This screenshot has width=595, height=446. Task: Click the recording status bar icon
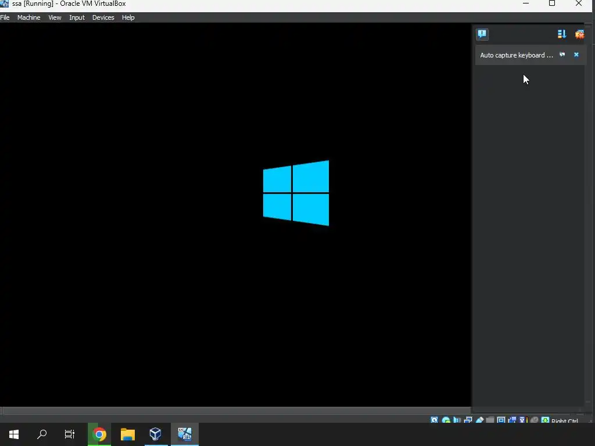(x=512, y=420)
